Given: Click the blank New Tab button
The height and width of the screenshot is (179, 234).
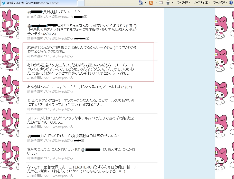Looking at the screenshot, I should (x=81, y=3).
